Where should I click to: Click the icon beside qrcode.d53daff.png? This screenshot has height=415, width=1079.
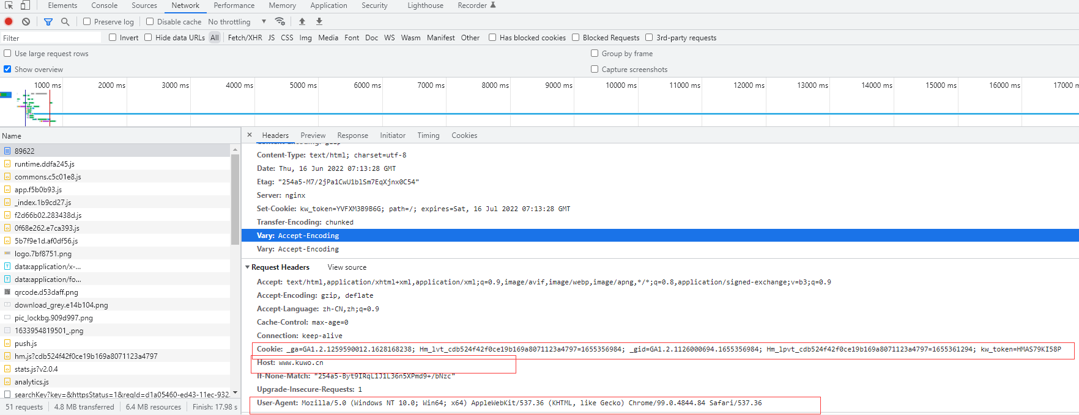7,292
